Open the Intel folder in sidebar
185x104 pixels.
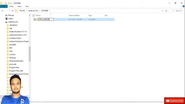[11, 51]
